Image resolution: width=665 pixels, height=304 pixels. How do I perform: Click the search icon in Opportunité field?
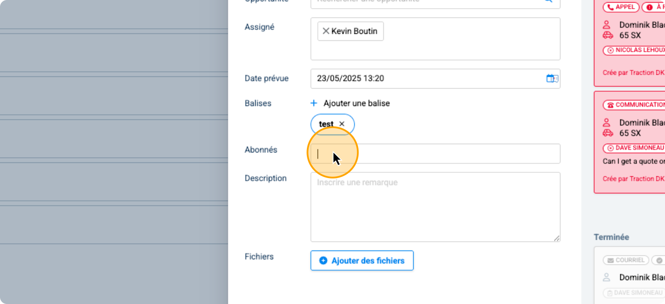(x=549, y=1)
